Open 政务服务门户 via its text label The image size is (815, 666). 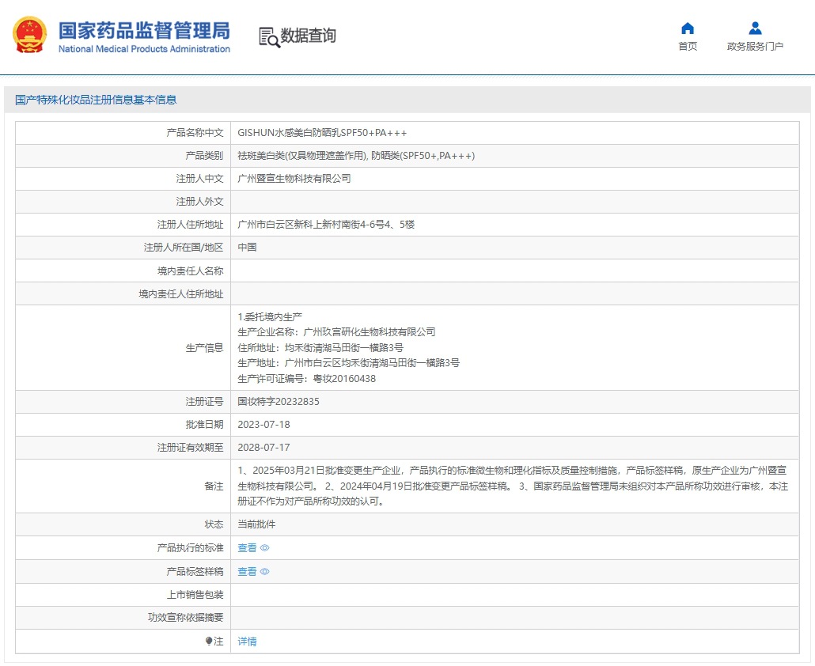[755, 47]
